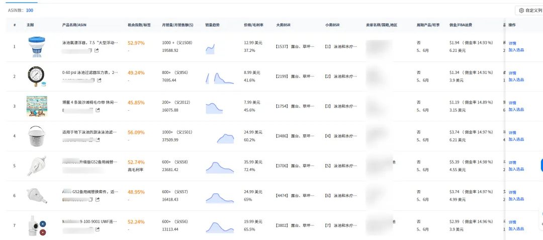The height and width of the screenshot is (240, 543).
Task: Open 详情 for the 泳池氯漂浮器 row
Action: pyautogui.click(x=512, y=43)
